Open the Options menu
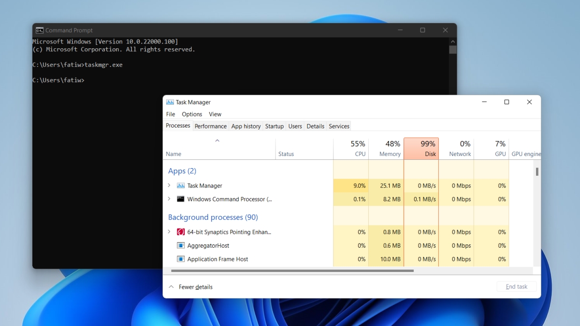The width and height of the screenshot is (580, 326). [191, 114]
